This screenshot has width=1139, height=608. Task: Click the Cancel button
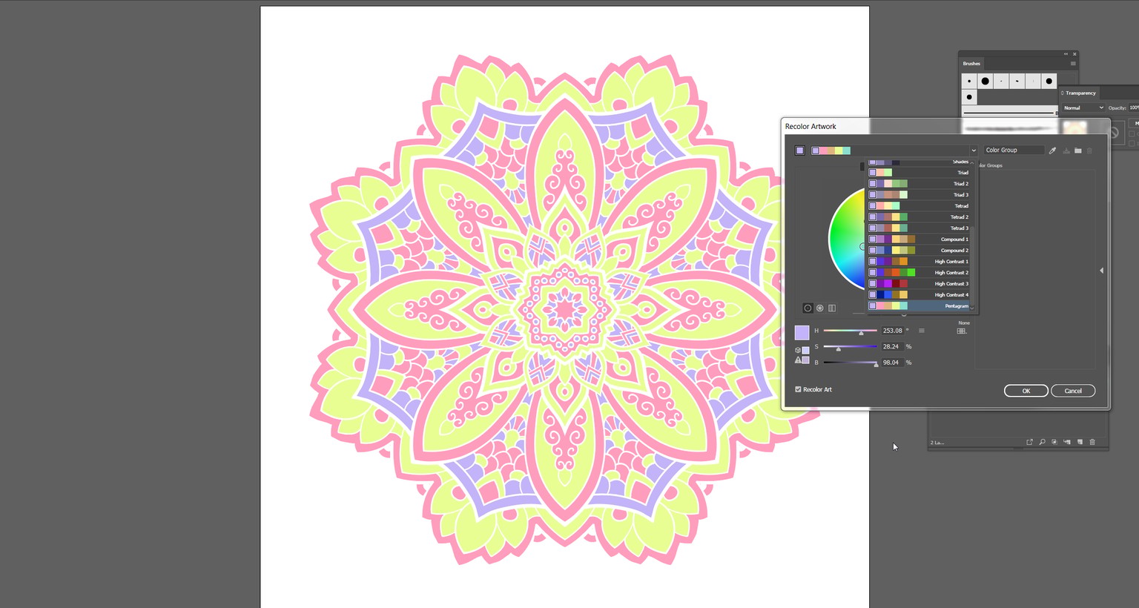pyautogui.click(x=1073, y=391)
